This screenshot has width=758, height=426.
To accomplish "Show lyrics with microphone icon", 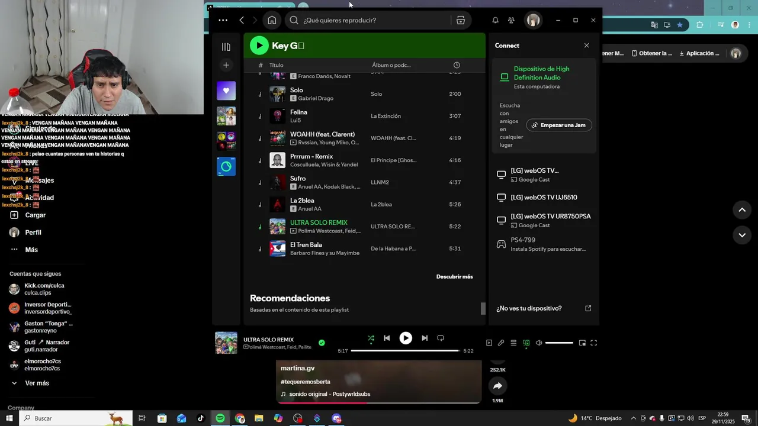I will coord(501,343).
